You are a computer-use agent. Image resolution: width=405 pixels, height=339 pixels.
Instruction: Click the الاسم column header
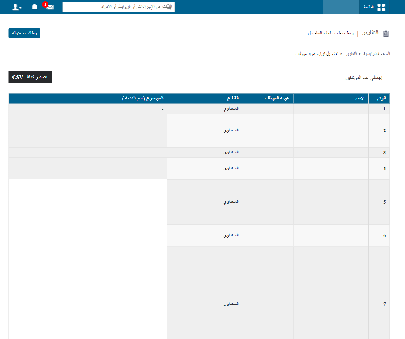pyautogui.click(x=331, y=98)
